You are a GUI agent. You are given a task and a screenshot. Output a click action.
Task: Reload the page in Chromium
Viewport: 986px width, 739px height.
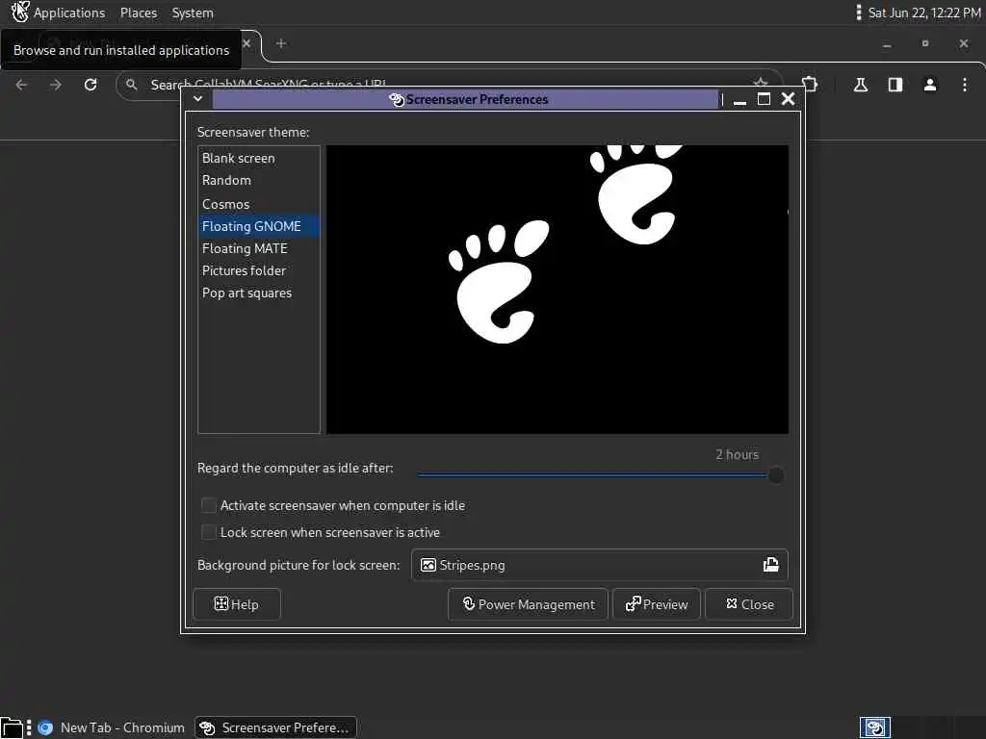(91, 85)
